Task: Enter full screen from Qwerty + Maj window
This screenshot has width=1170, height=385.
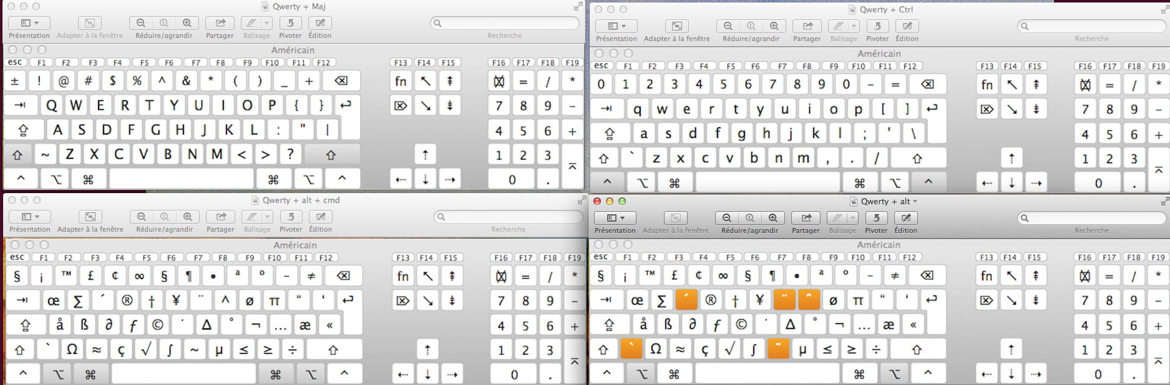Action: [x=578, y=6]
